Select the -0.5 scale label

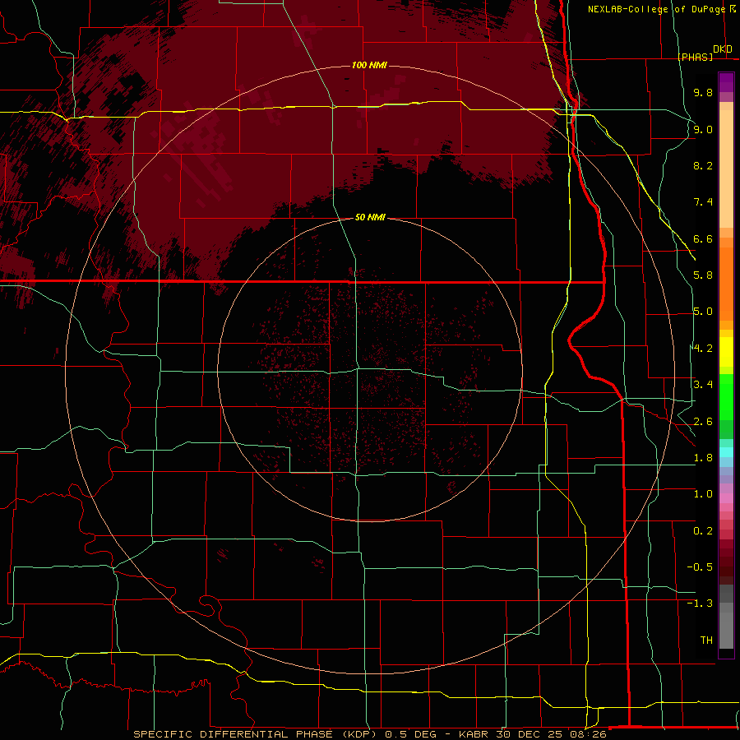[700, 567]
